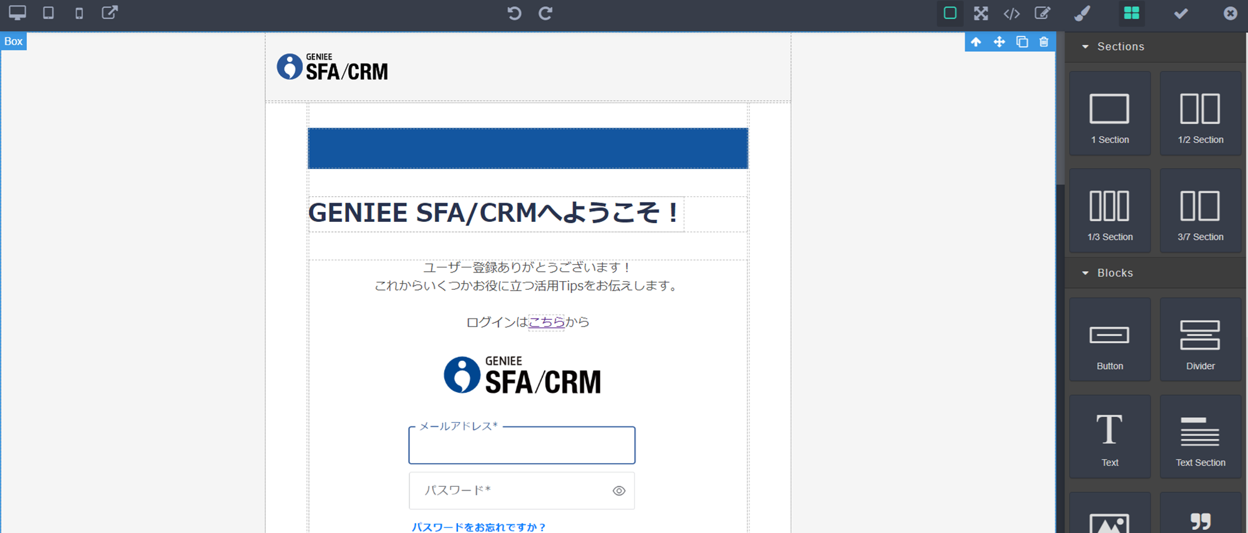Select the blue banner block
Image resolution: width=1248 pixels, height=533 pixels.
coord(528,148)
